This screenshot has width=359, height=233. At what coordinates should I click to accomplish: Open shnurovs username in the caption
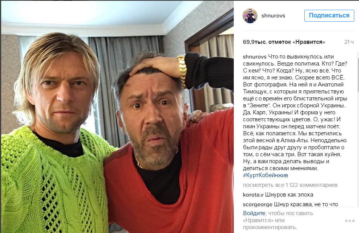(255, 57)
